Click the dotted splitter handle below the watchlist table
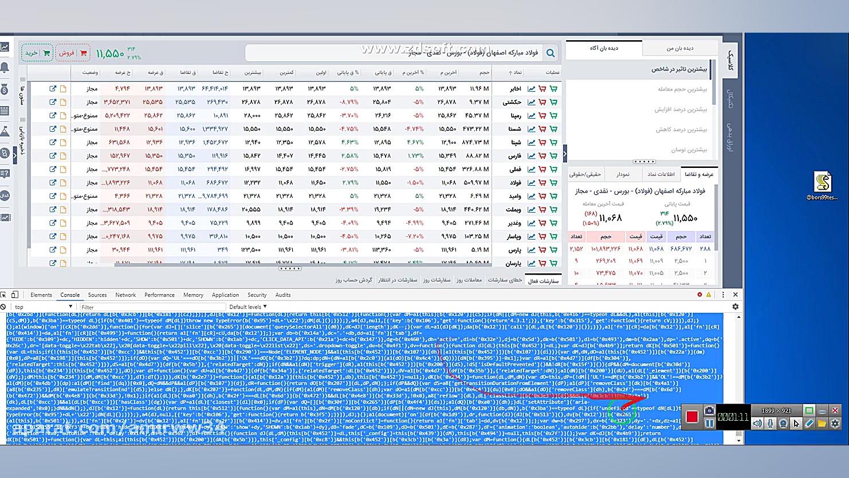This screenshot has height=478, width=849. point(289,269)
